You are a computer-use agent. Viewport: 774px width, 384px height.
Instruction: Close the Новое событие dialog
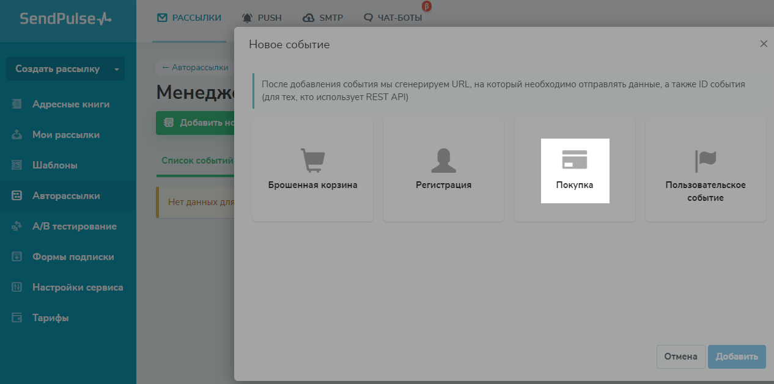[764, 44]
